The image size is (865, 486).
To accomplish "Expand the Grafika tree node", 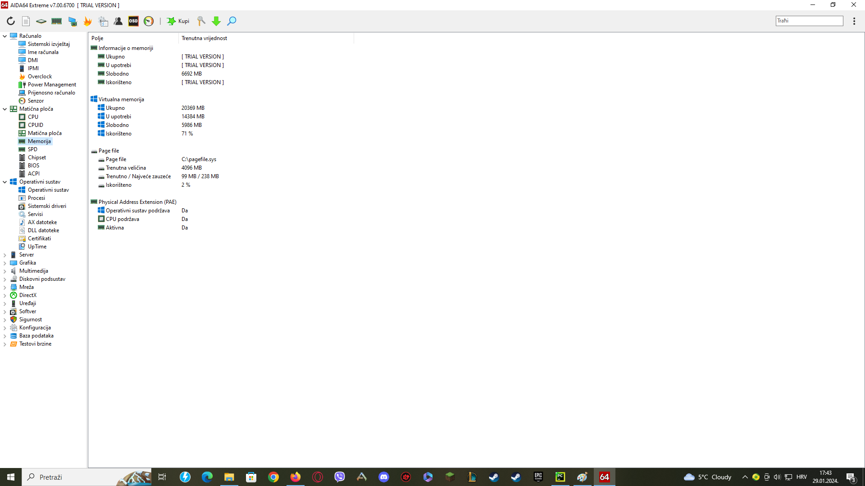I will pyautogui.click(x=5, y=263).
